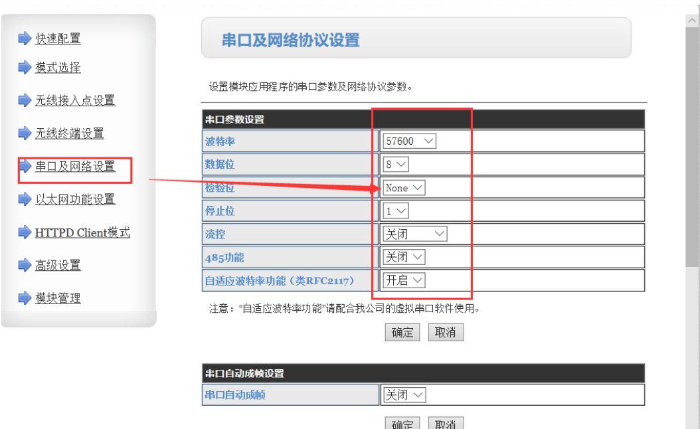Open the 流控 flow control dropdown

pyautogui.click(x=414, y=234)
